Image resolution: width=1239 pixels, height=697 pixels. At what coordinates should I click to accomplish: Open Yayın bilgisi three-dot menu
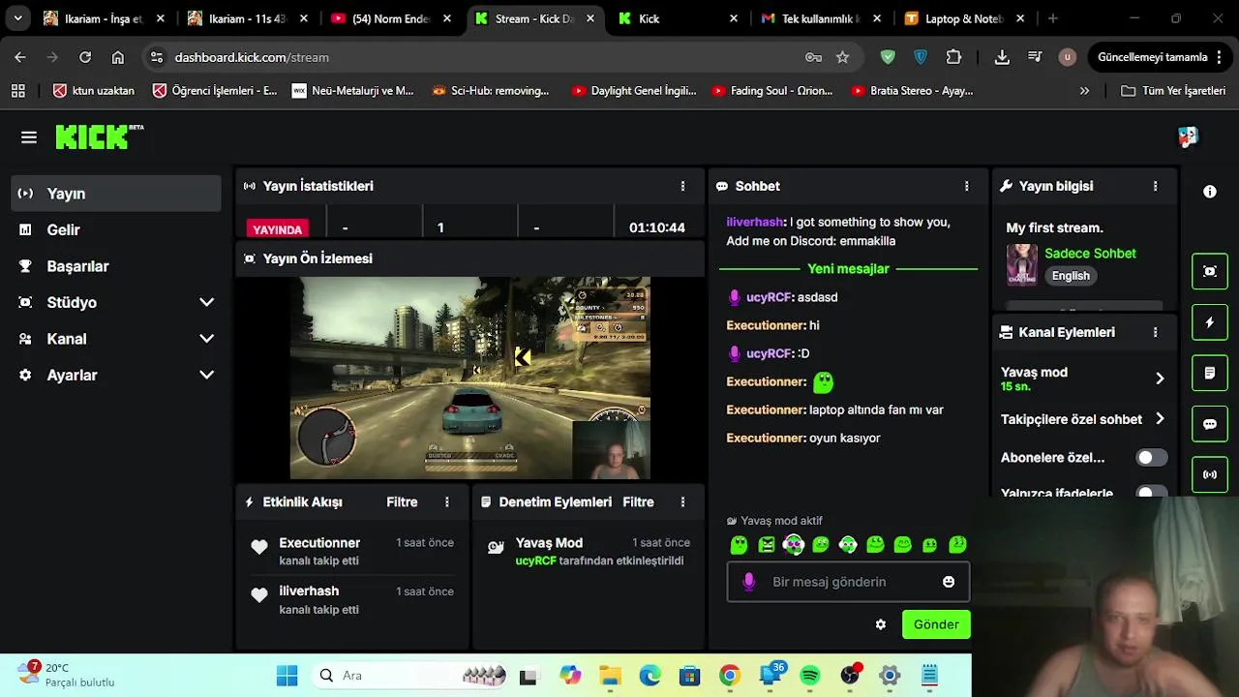click(1155, 186)
